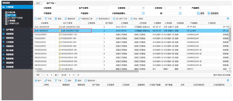Screen dimensions: 233x101
Task: Select row with MO20220525-004 work order
Action: coord(131,53)
